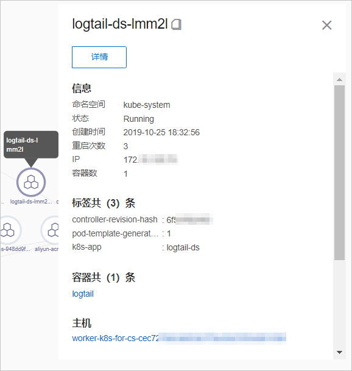Click the namespace value kube-system
352x371 pixels.
pos(147,105)
